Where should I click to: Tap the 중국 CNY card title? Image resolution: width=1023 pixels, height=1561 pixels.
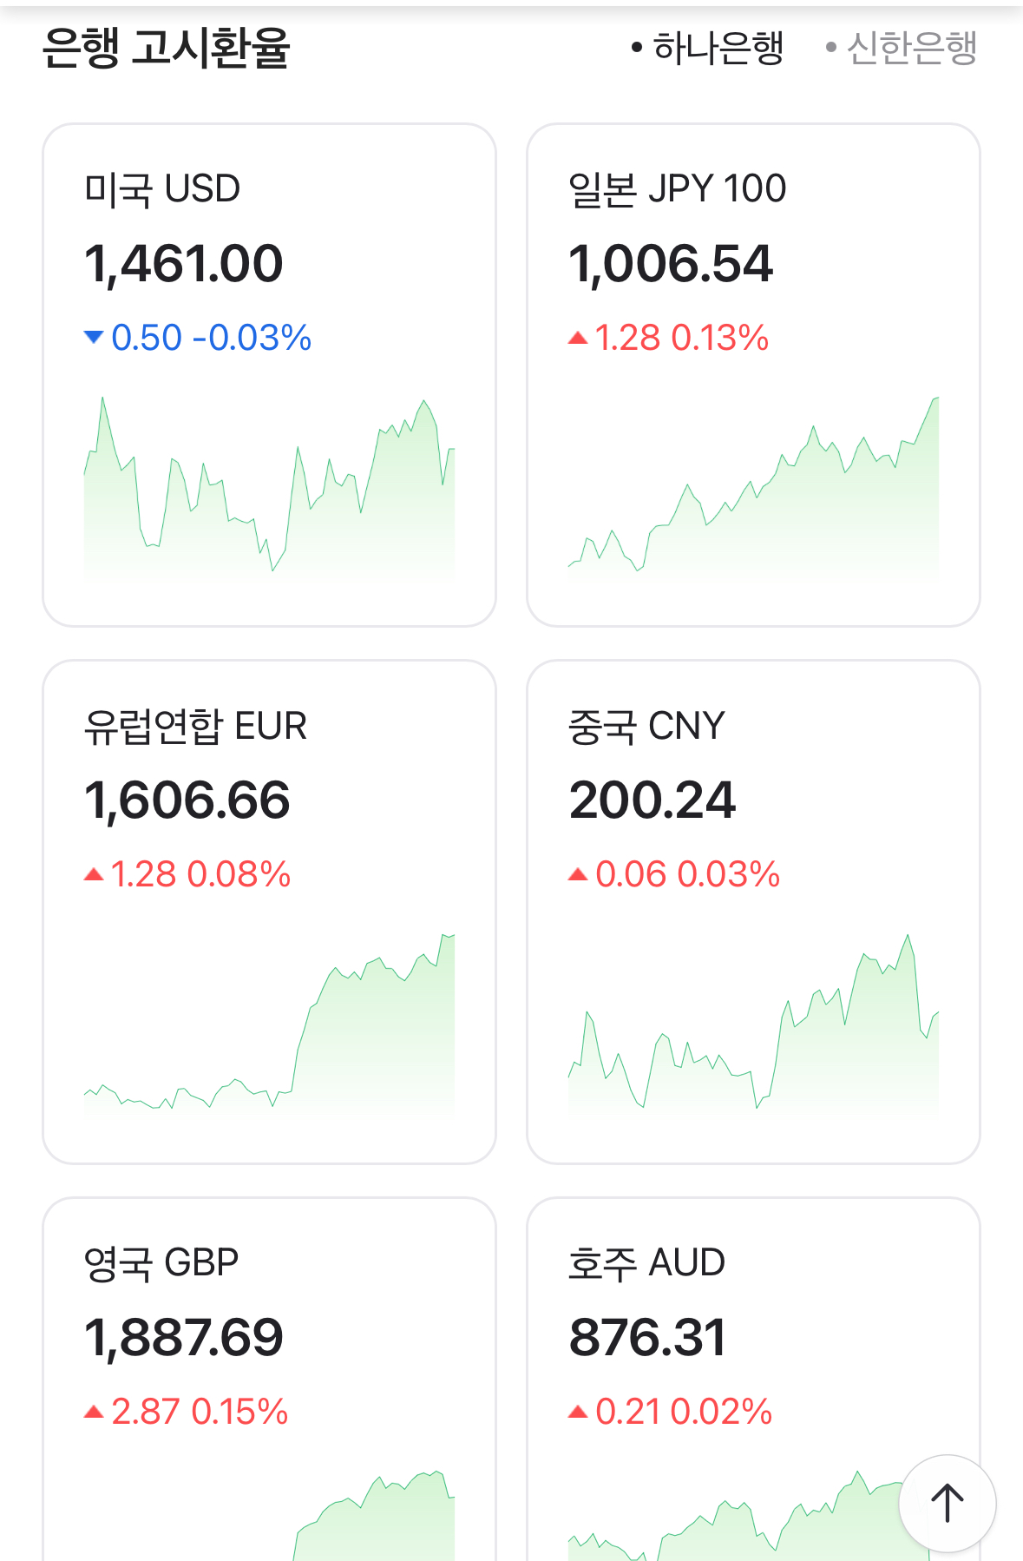646,726
